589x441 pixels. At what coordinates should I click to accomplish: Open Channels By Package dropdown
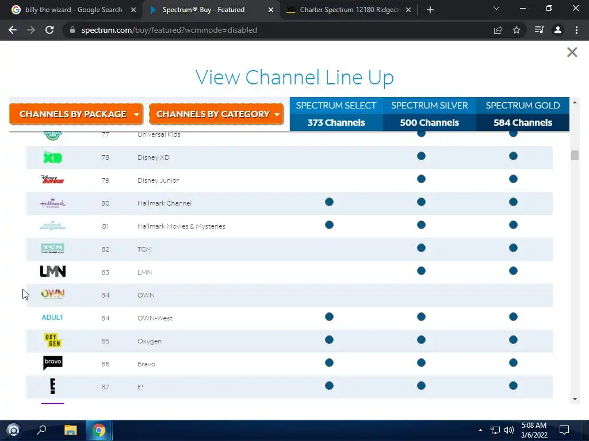(x=77, y=114)
